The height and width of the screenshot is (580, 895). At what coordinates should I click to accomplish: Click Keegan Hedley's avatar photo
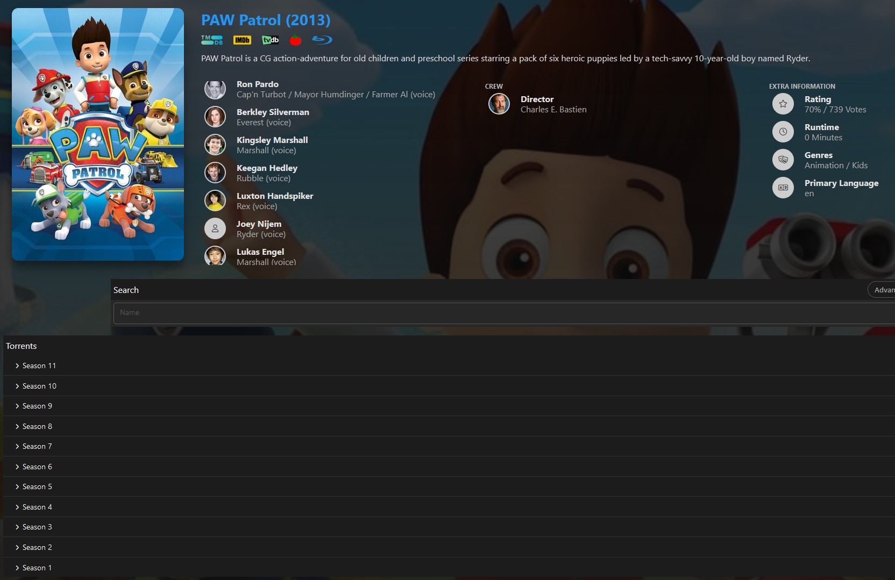click(215, 173)
